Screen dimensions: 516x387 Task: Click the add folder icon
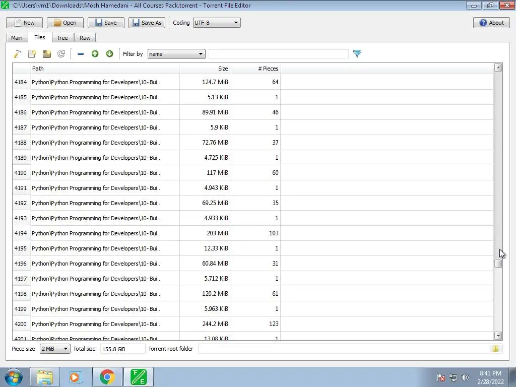tap(47, 53)
